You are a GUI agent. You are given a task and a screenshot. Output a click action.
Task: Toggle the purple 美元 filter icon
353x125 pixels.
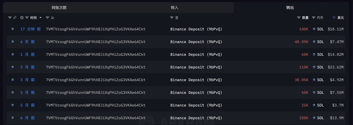coord(334,18)
